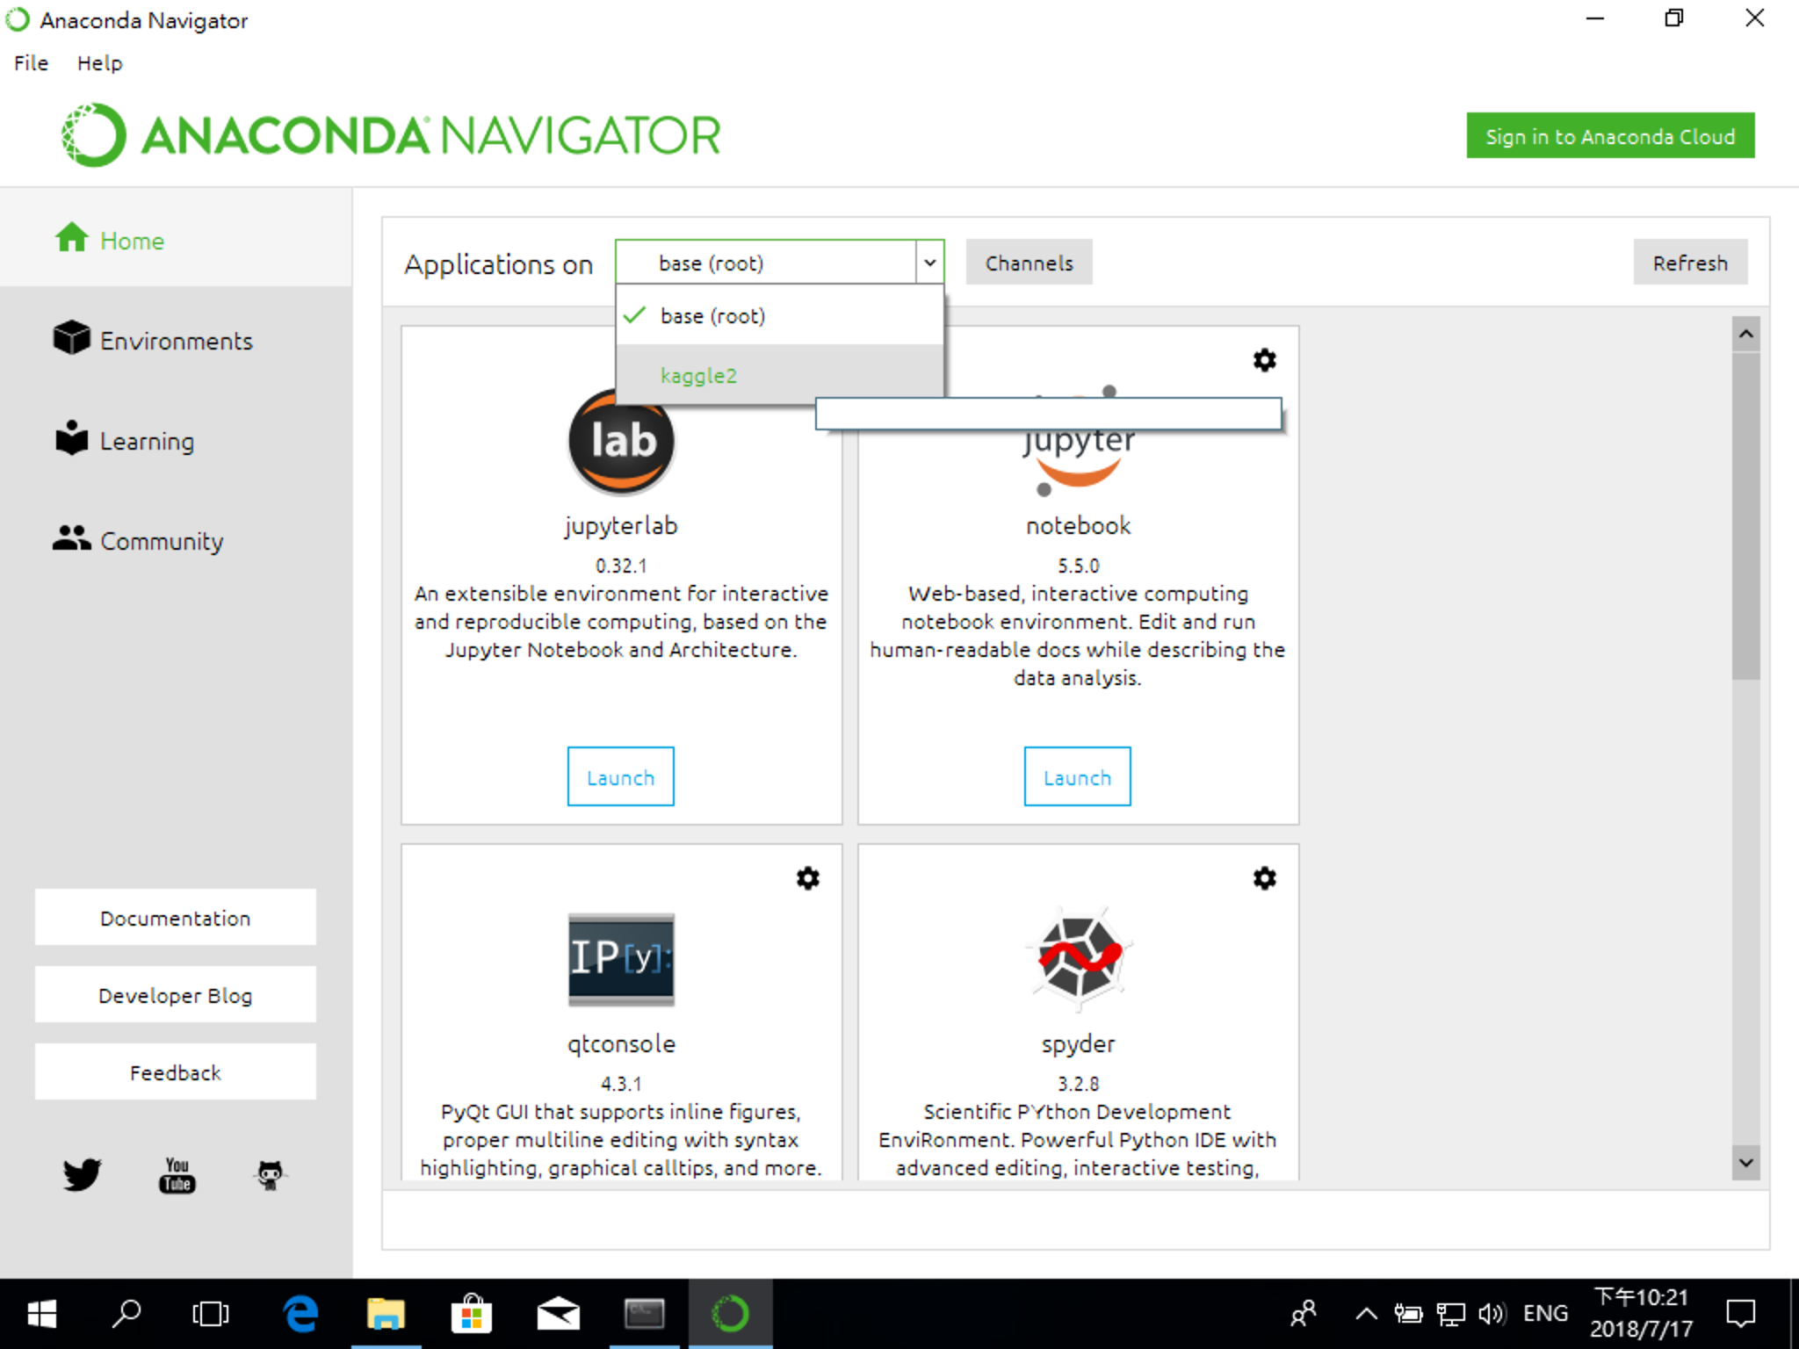1799x1349 pixels.
Task: Open Microsoft Edge from the taskbar
Action: pos(300,1314)
